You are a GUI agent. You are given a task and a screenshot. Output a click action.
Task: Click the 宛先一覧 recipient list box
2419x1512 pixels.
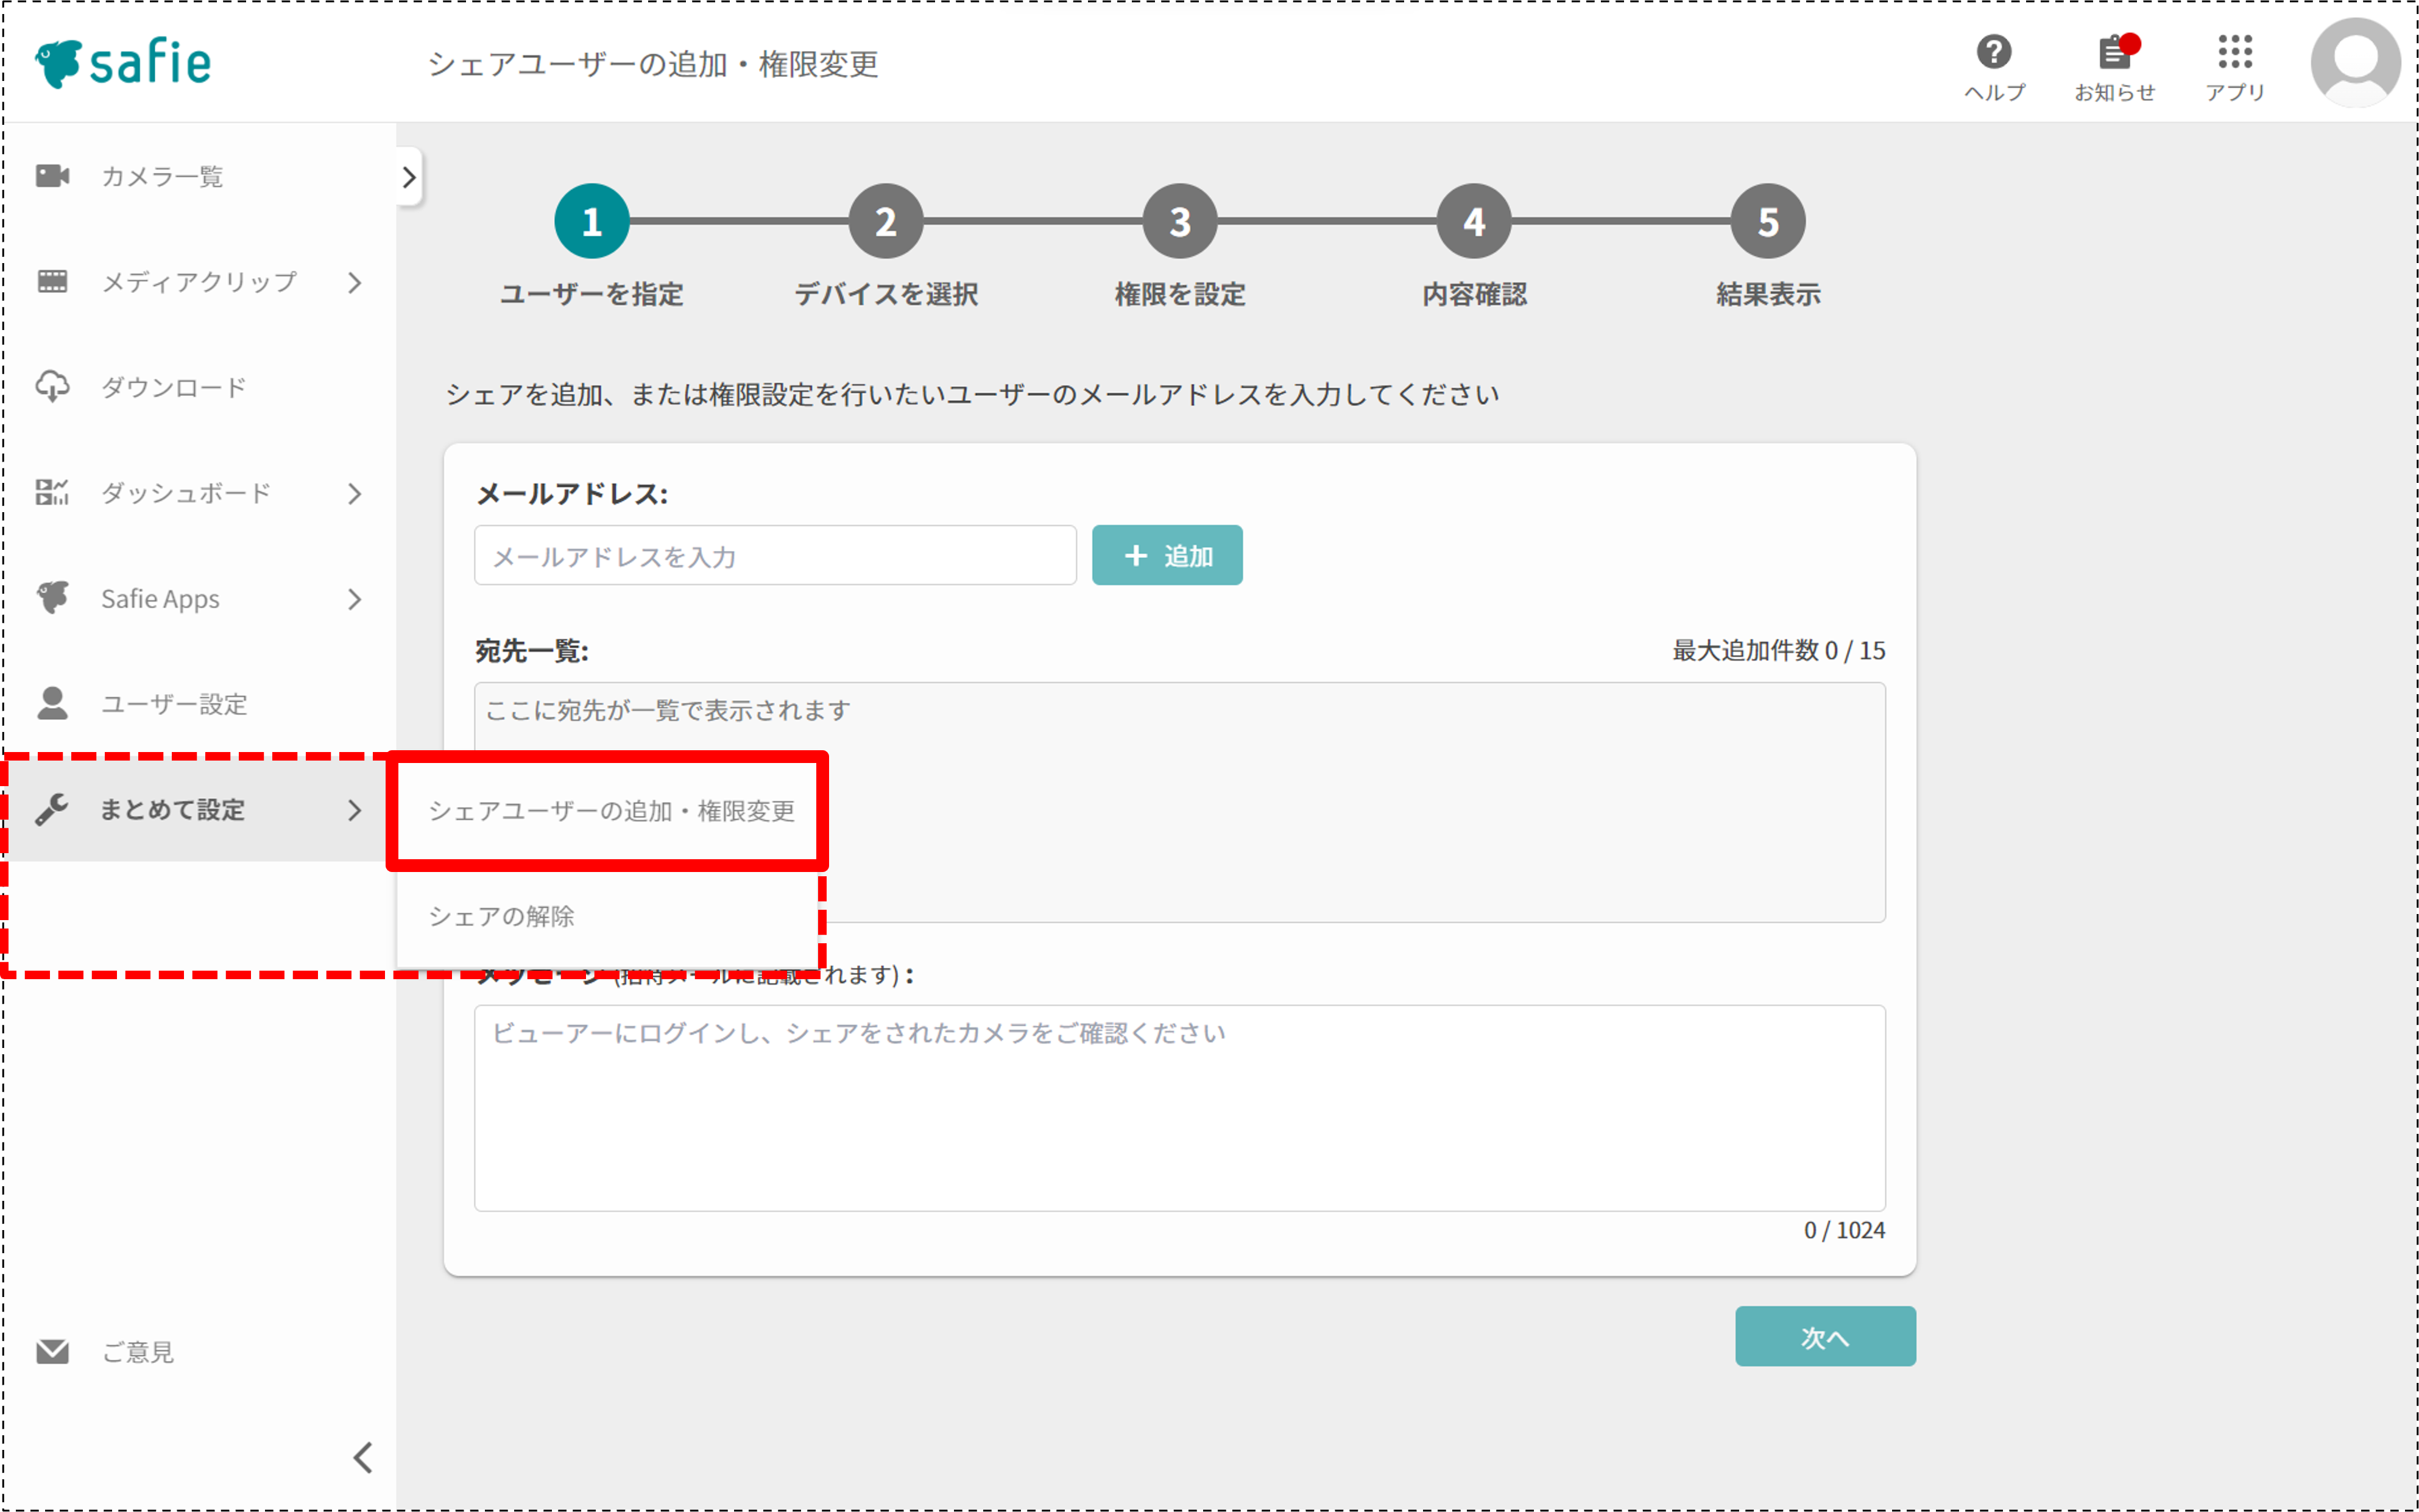[x=1179, y=802]
